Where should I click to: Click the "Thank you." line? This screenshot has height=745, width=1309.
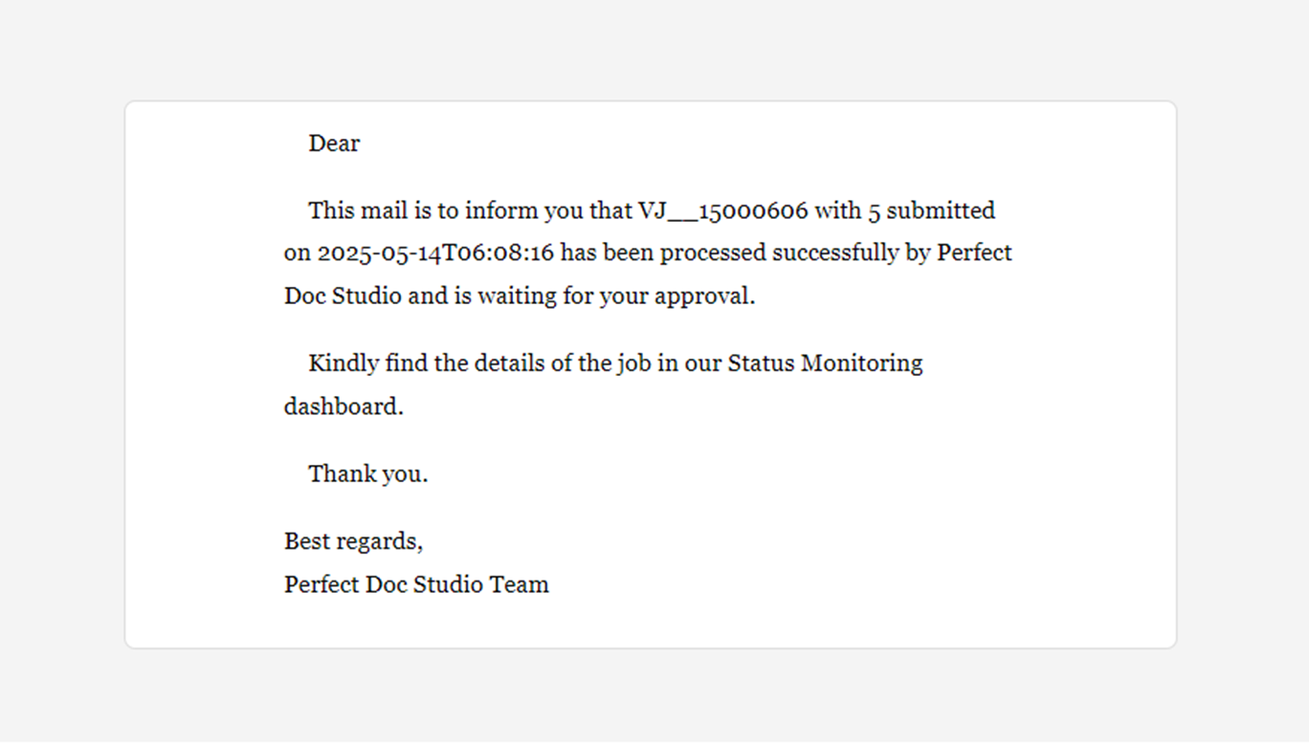[367, 473]
